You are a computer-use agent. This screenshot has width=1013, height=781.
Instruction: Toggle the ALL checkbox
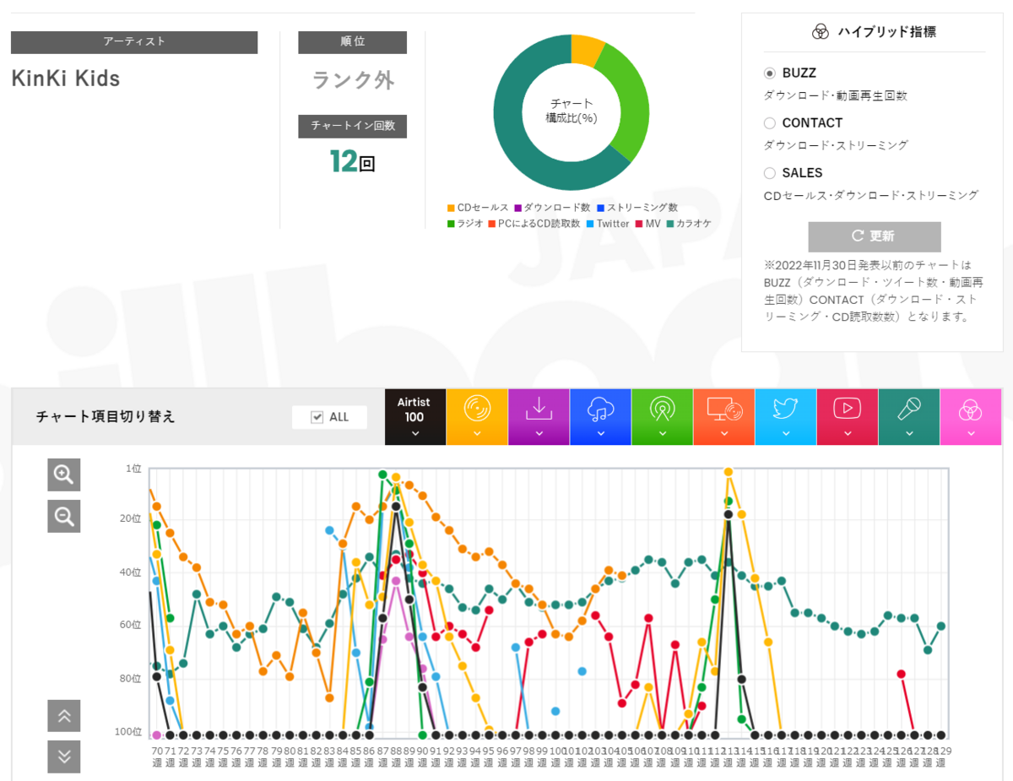click(x=317, y=417)
